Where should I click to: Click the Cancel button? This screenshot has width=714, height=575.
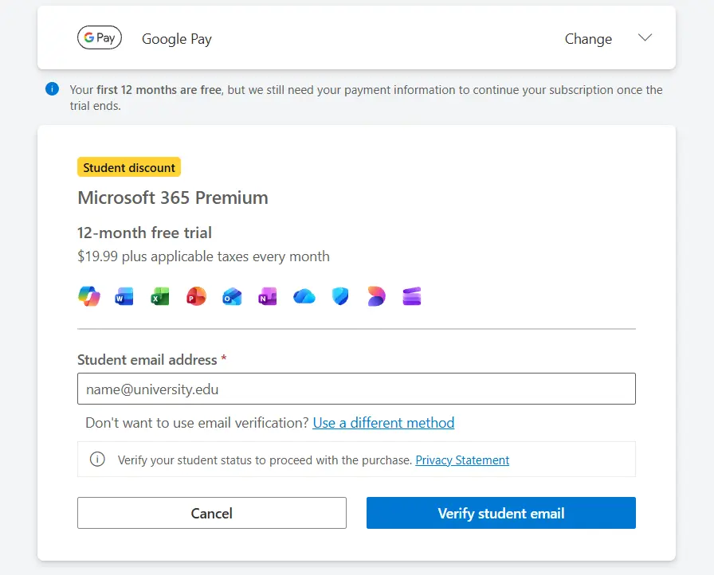212,513
